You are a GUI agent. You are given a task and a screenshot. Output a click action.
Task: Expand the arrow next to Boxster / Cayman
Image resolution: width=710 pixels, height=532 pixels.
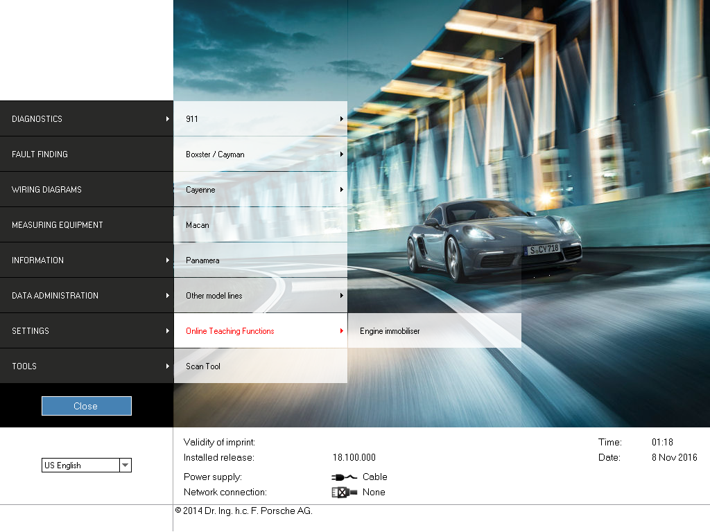pyautogui.click(x=341, y=154)
